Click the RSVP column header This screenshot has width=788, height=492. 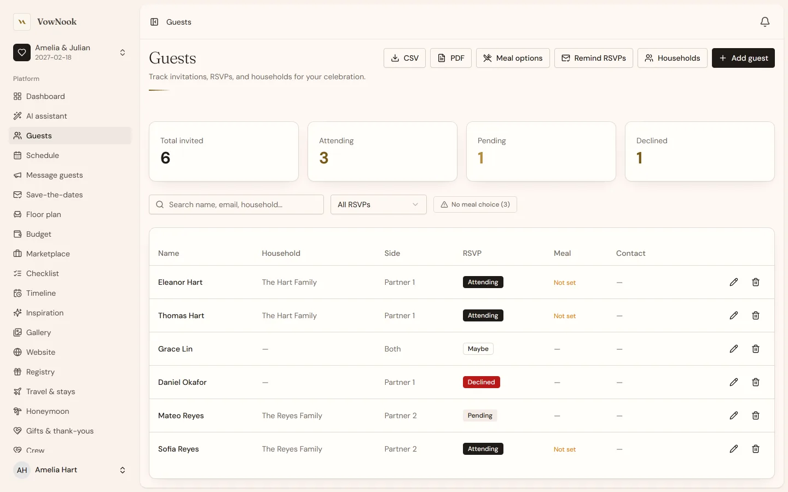[472, 253]
